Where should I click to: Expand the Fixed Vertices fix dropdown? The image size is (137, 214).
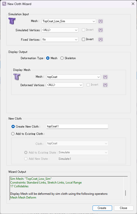pos(60,40)
